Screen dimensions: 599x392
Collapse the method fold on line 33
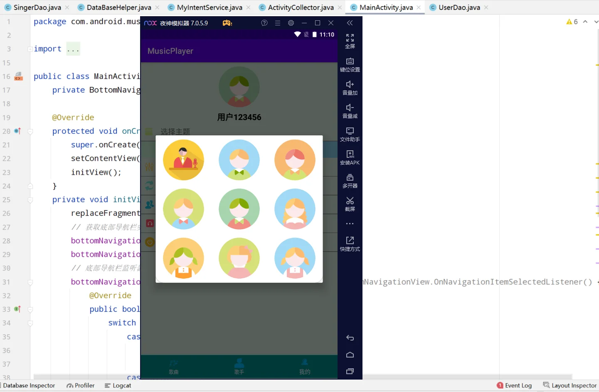tap(30, 309)
